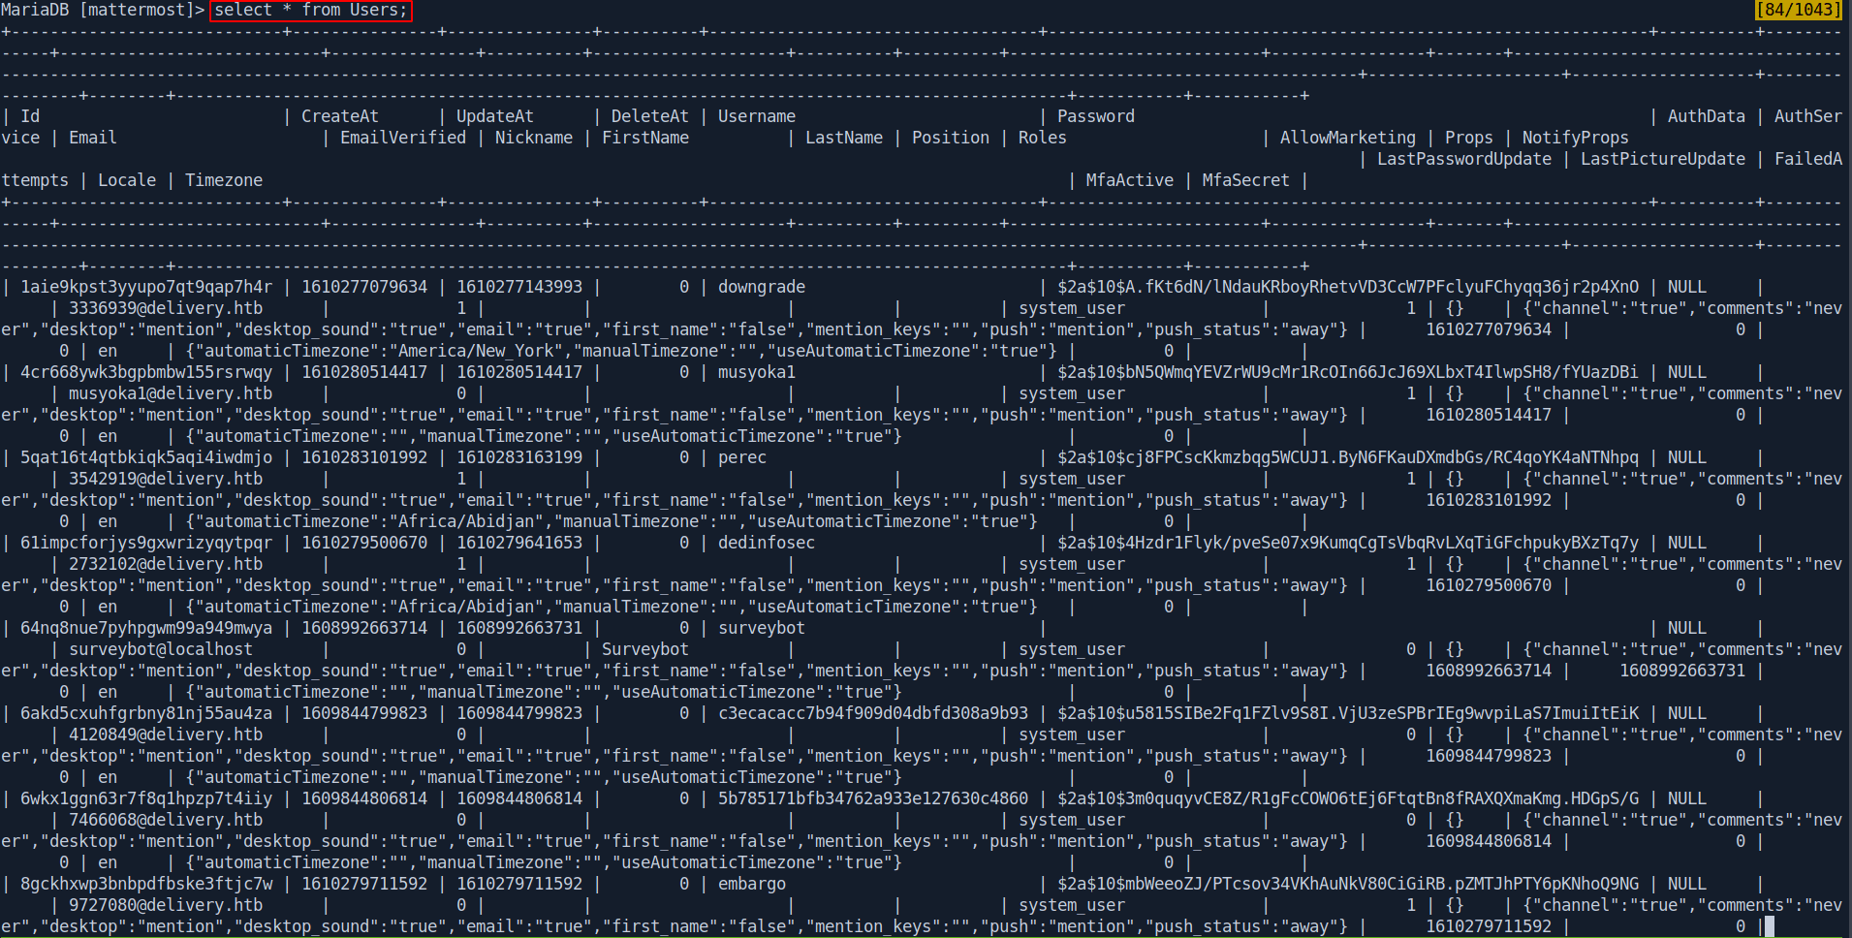Click the 'select * from Users;' query text
The width and height of the screenshot is (1852, 938).
pyautogui.click(x=311, y=11)
